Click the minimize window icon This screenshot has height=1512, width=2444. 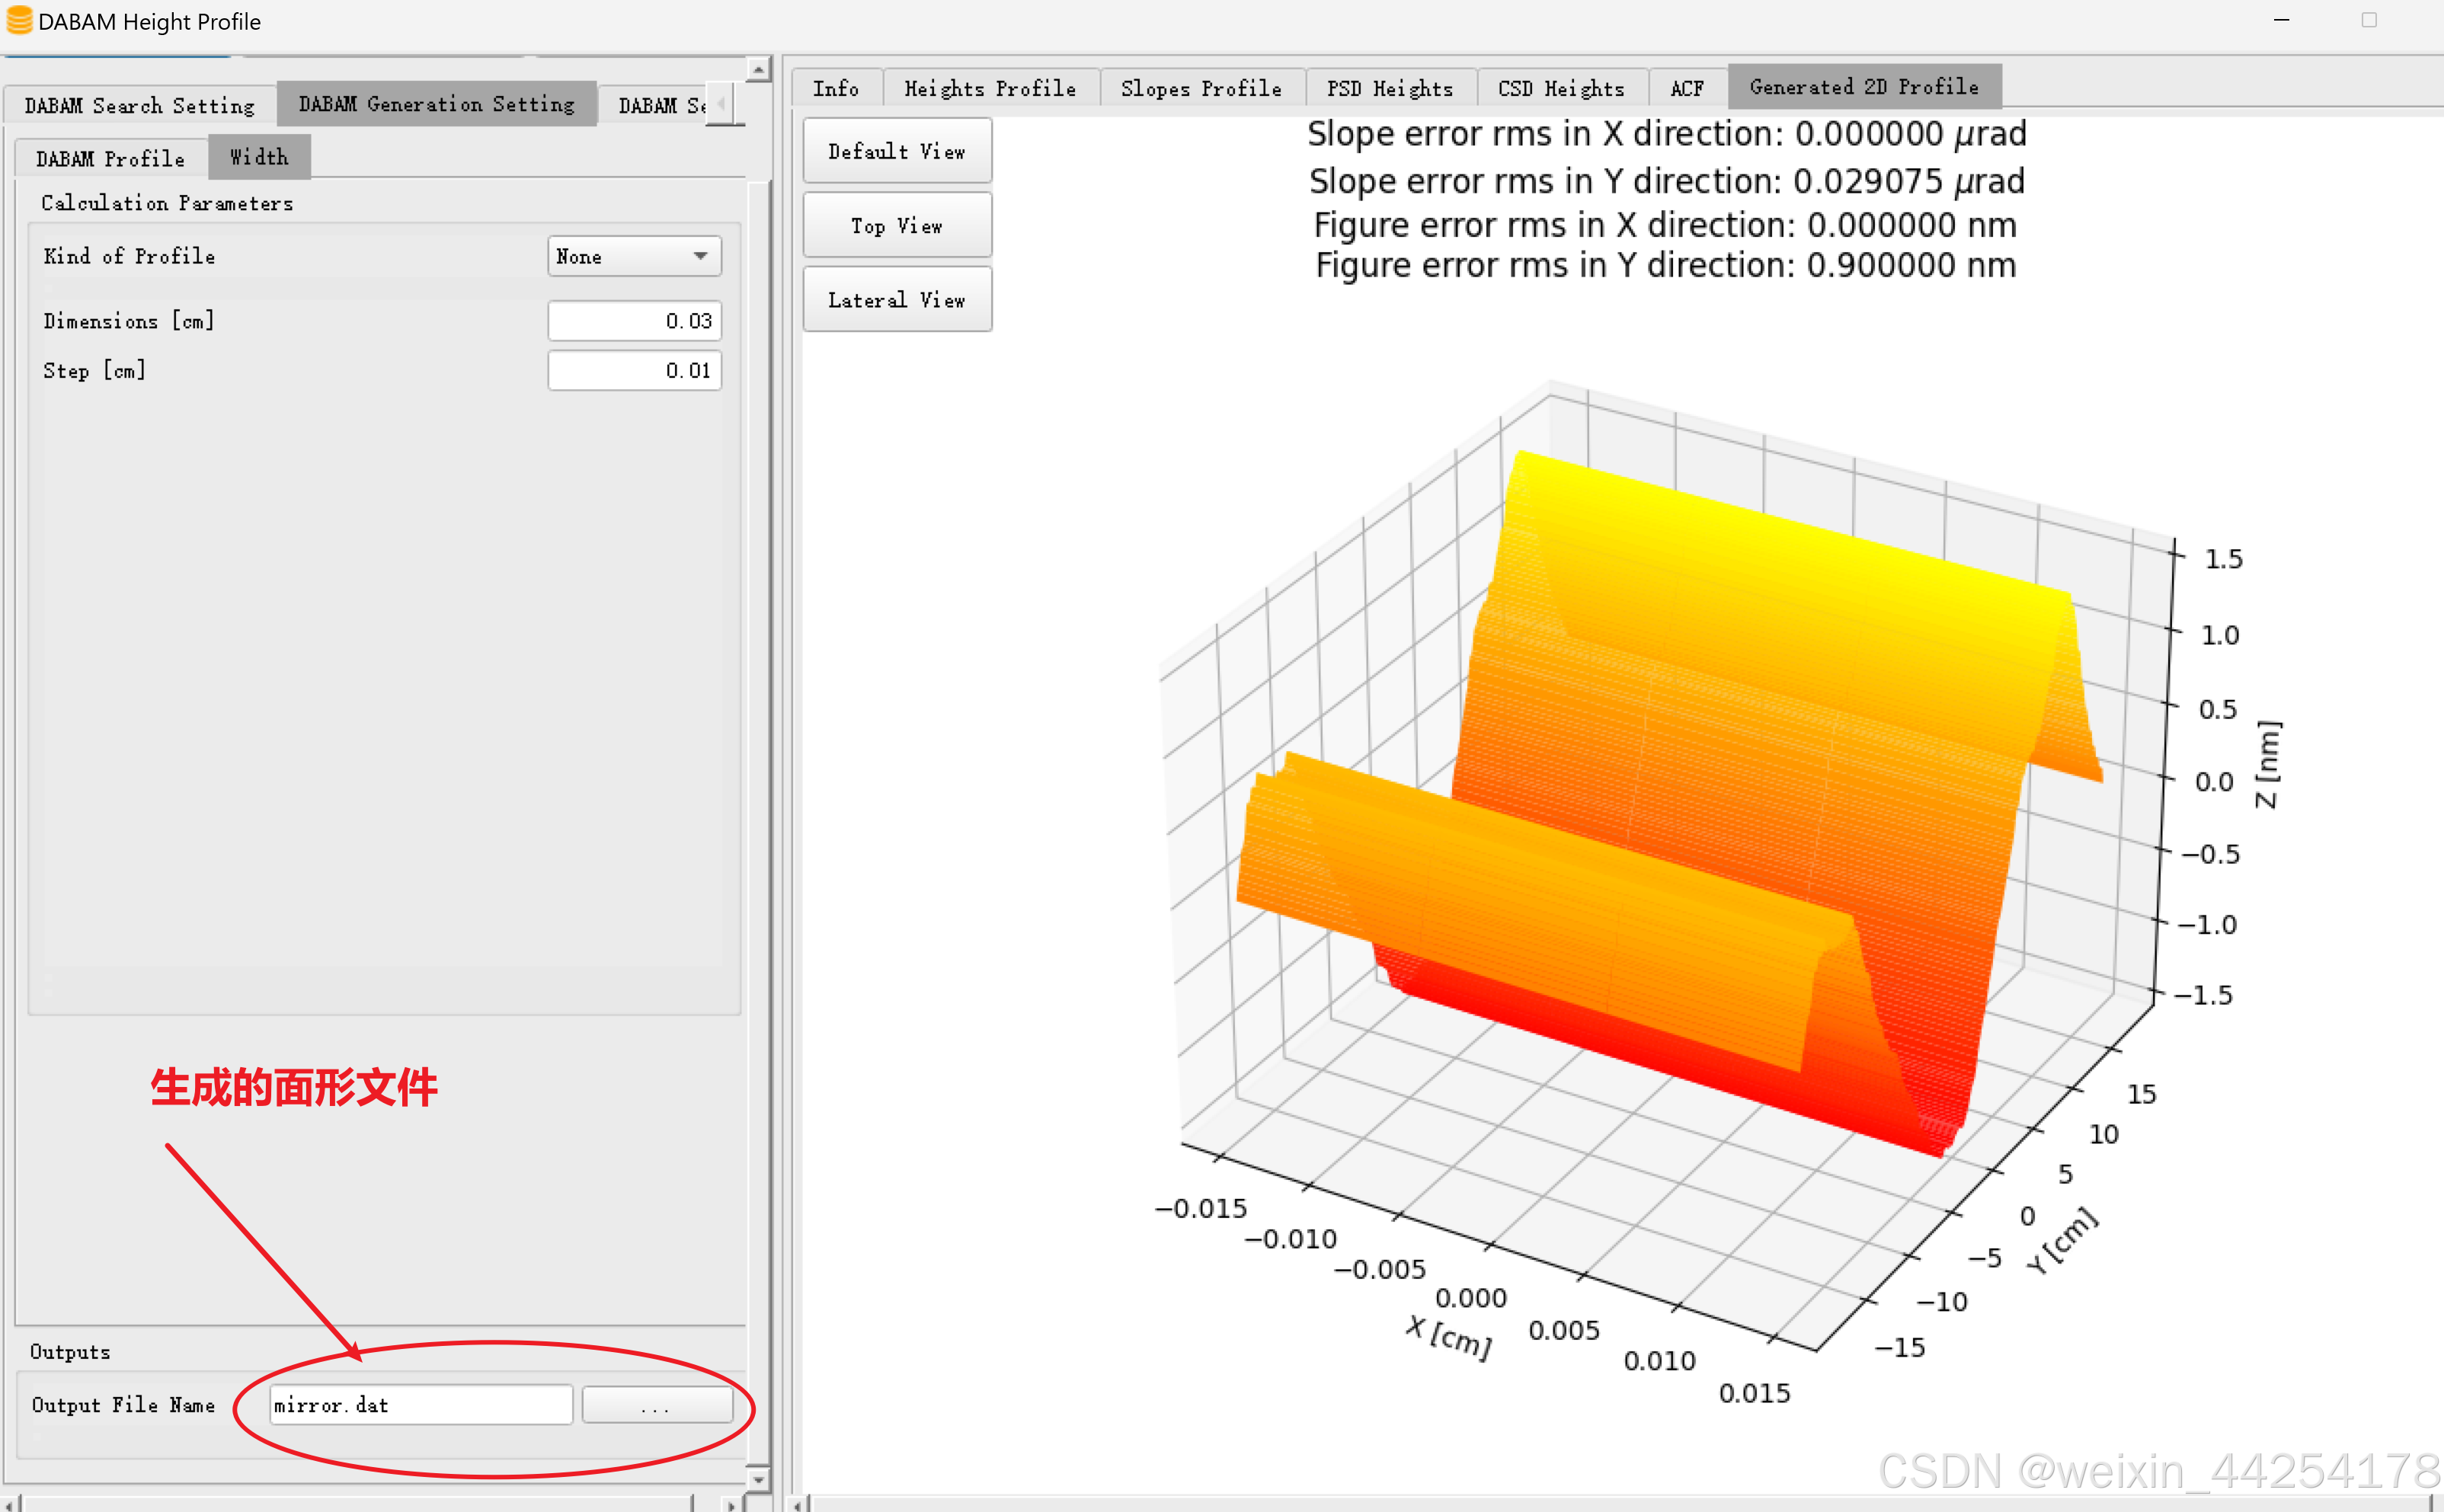coord(2281,21)
